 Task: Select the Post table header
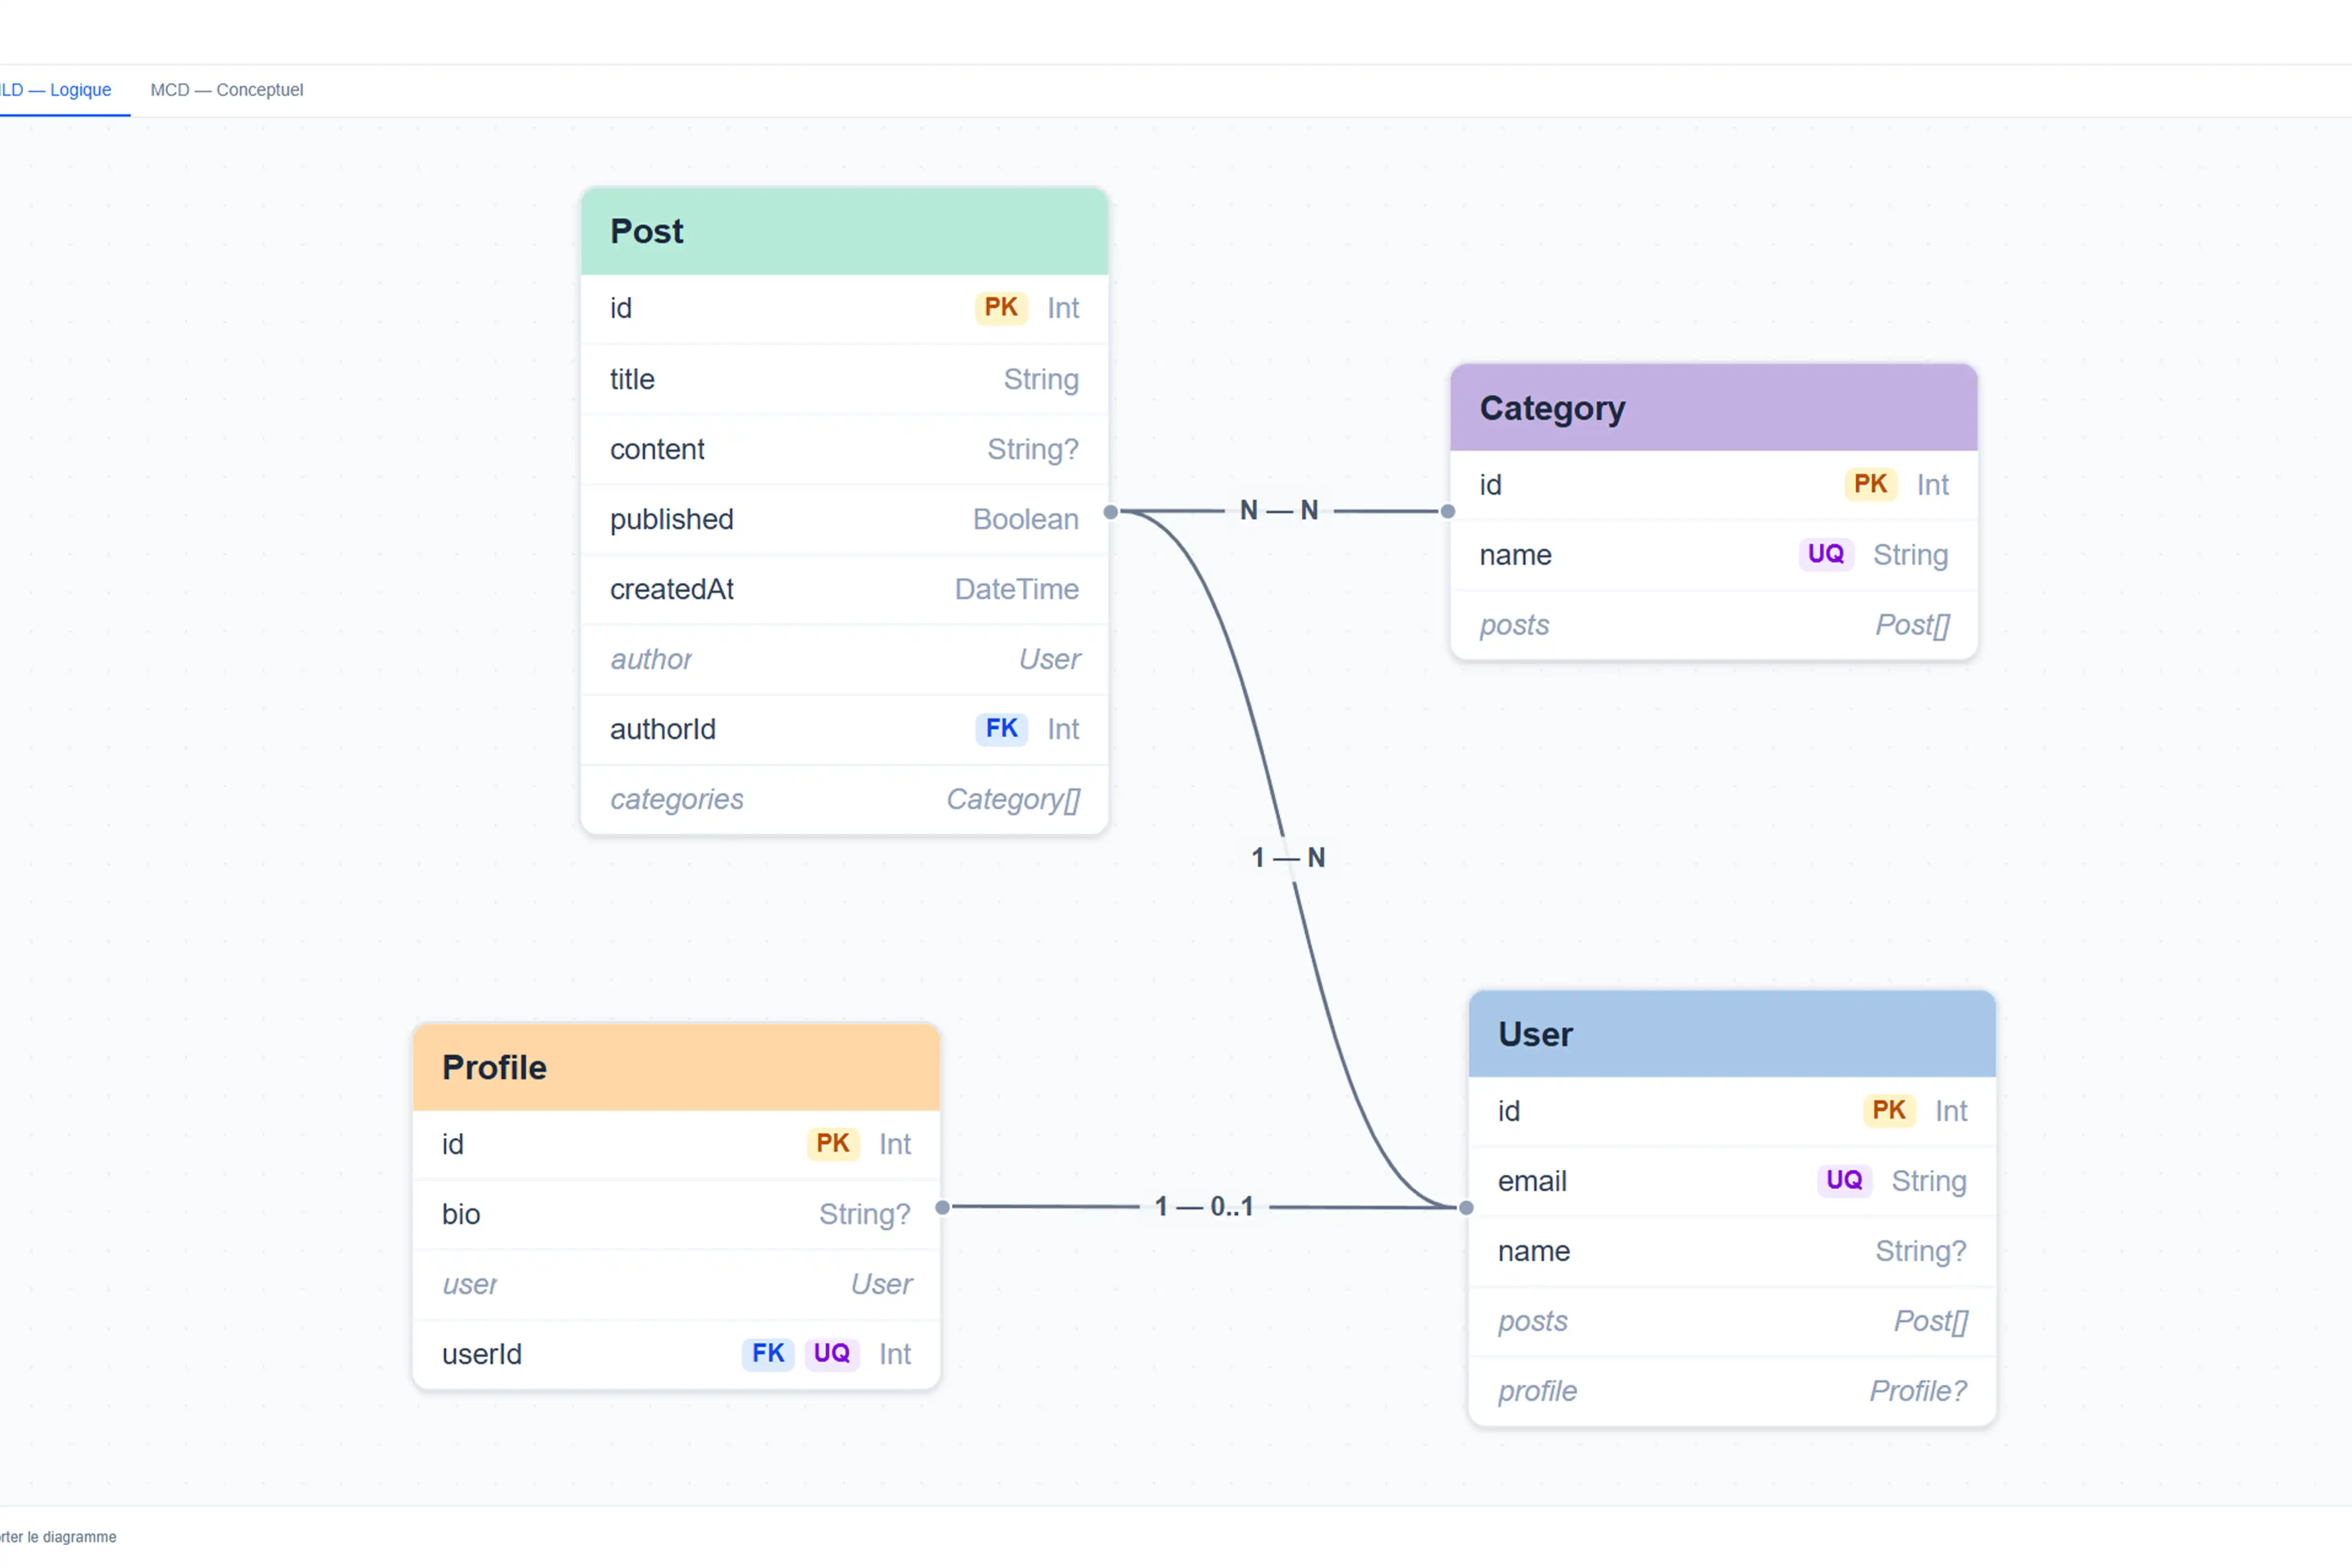(x=844, y=231)
